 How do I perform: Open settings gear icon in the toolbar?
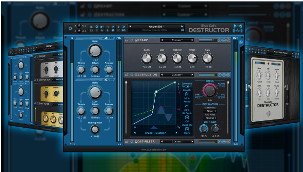pos(97,27)
